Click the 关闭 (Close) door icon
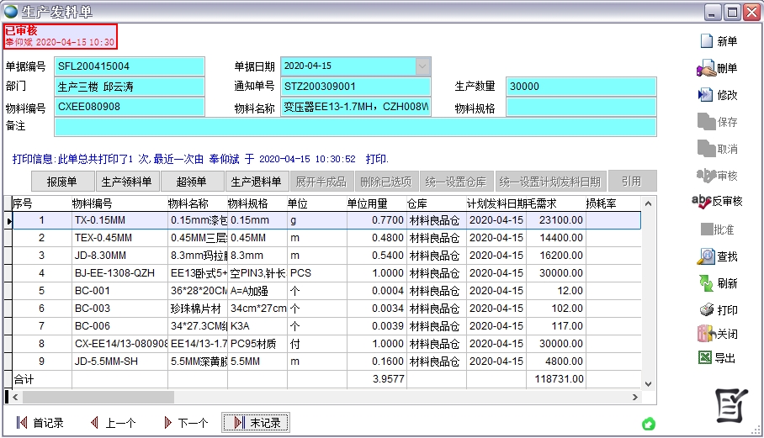This screenshot has height=438, width=764. (716, 334)
